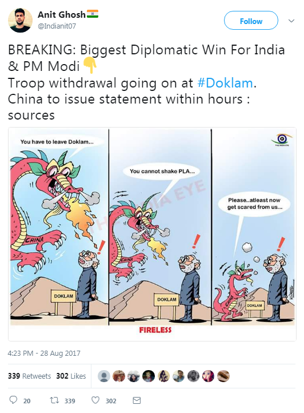The width and height of the screenshot is (304, 413).
Task: Click the grey default avatar liker
Action: [x=104, y=376]
